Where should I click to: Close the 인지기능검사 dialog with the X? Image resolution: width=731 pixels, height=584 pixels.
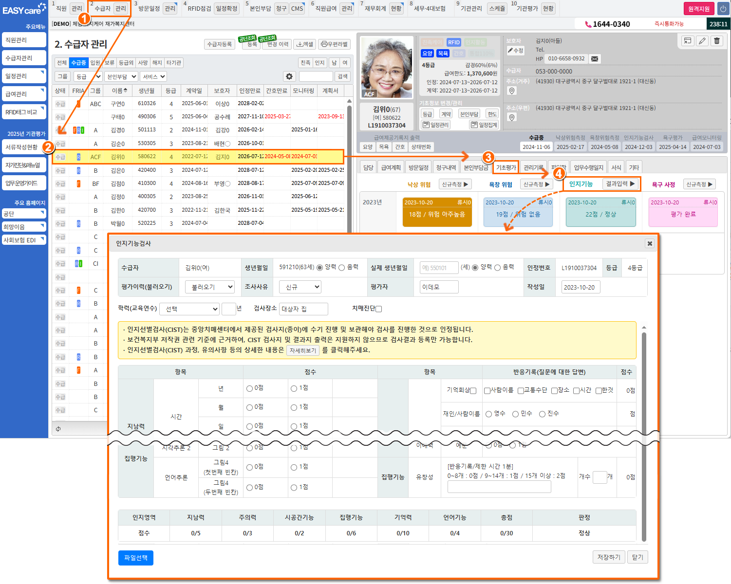(649, 243)
